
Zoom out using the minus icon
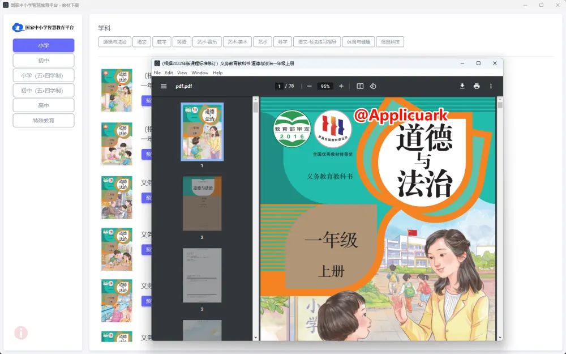pos(310,86)
